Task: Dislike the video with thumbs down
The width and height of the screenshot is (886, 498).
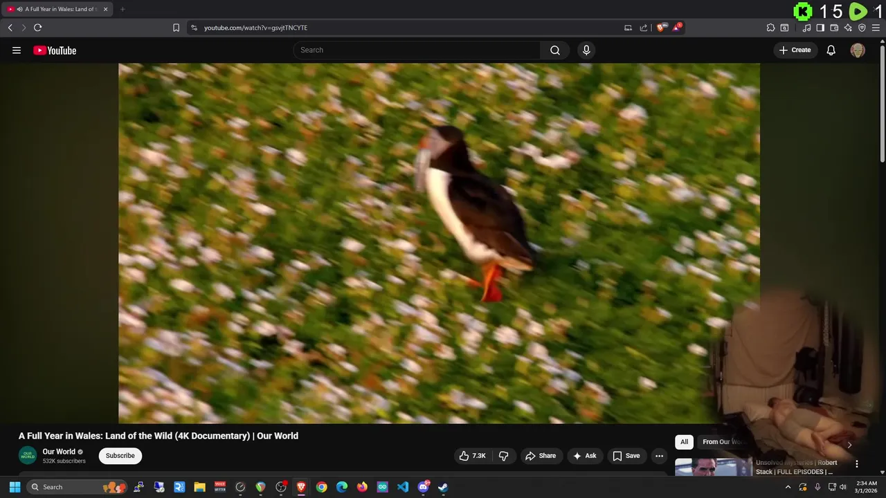Action: click(x=503, y=456)
